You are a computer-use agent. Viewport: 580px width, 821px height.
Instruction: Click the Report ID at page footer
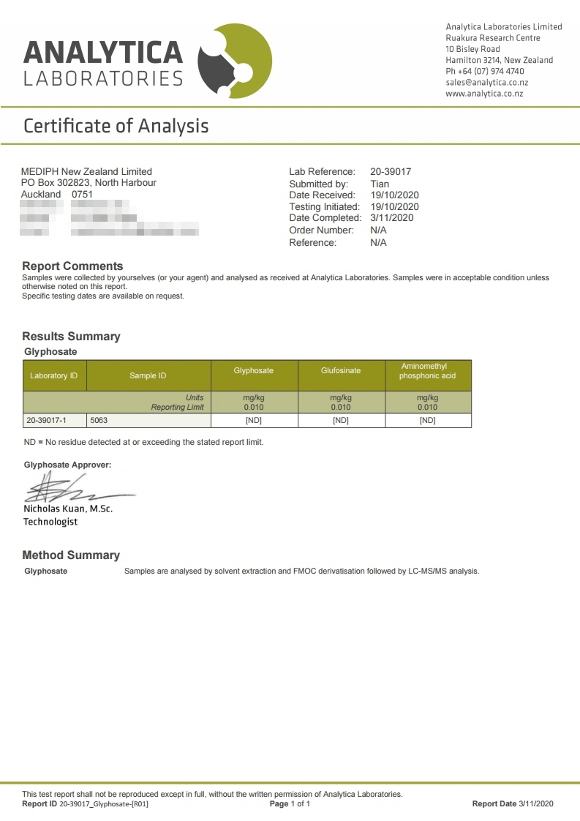[x=86, y=803]
